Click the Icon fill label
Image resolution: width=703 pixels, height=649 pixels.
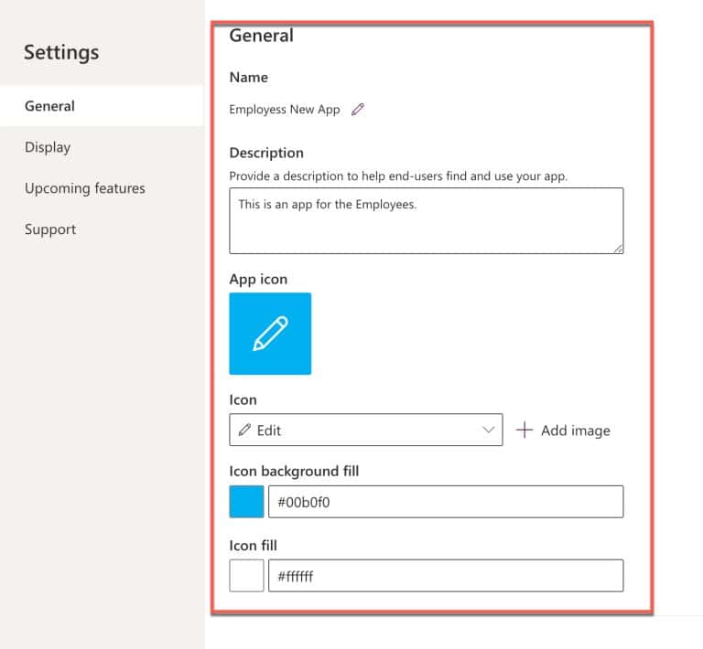253,545
